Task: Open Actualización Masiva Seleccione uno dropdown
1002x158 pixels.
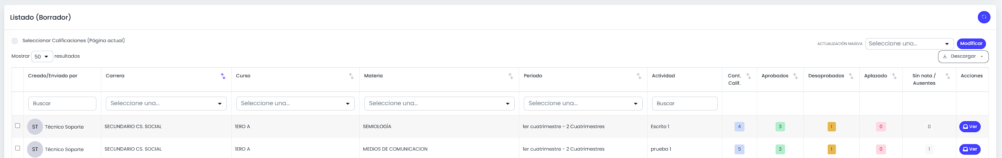Action: (909, 43)
